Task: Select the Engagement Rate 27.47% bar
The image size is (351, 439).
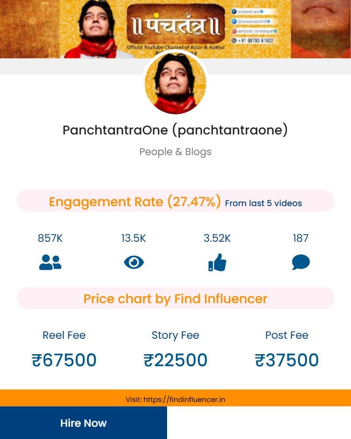Action: point(175,201)
